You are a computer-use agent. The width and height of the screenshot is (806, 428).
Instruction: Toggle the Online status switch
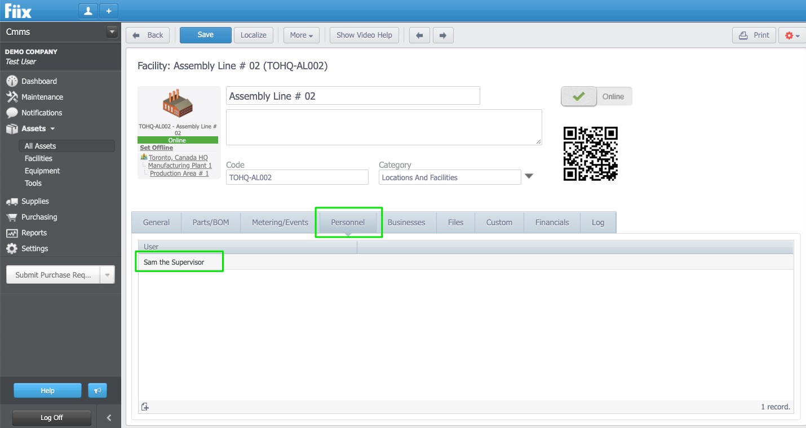596,96
